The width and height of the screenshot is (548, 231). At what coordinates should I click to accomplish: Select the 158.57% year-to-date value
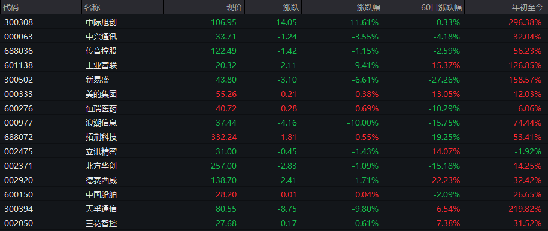[x=525, y=80]
